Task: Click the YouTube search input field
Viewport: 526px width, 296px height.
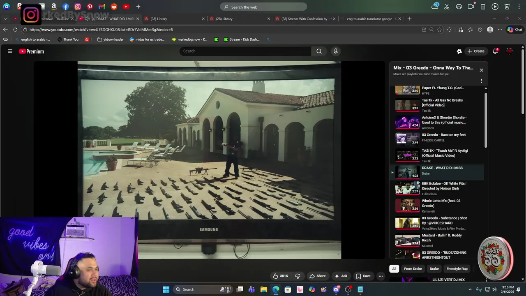Action: point(245,51)
